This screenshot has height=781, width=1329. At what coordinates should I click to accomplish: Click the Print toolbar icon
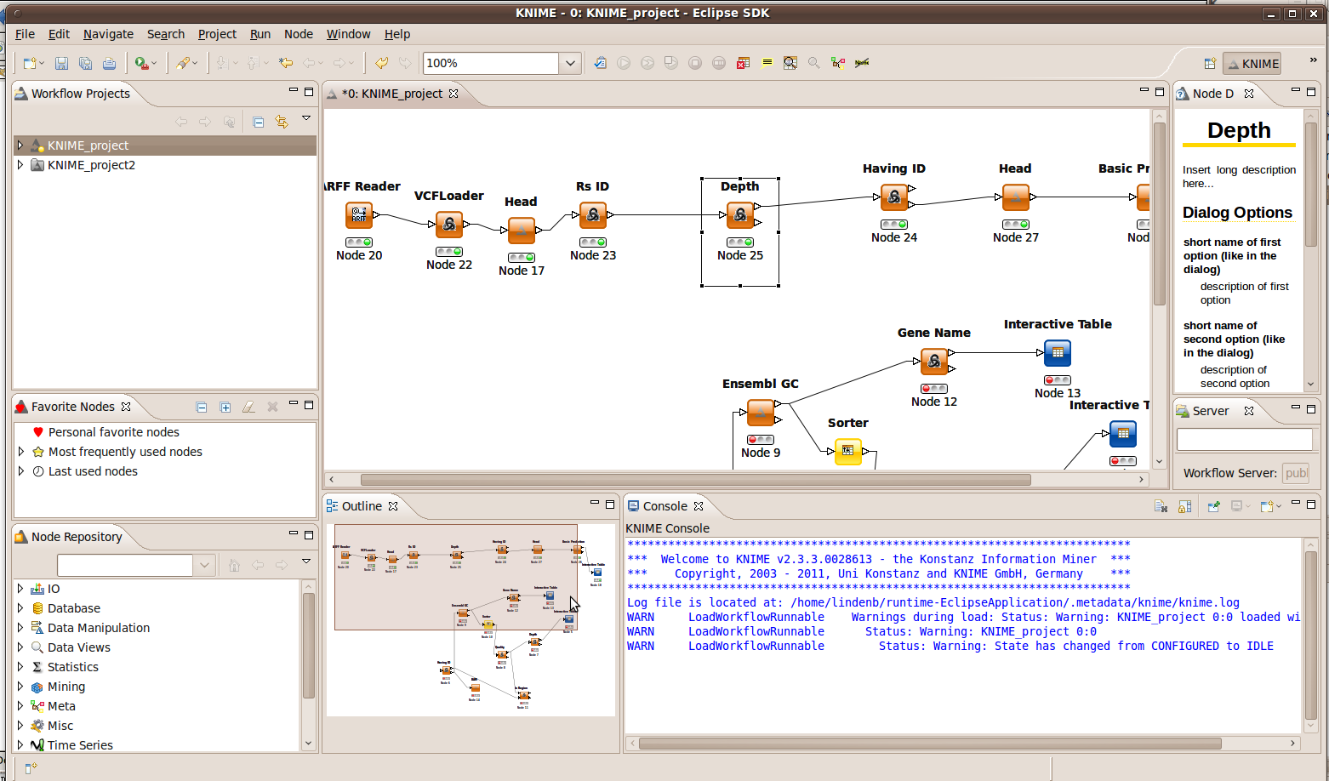[x=109, y=63]
